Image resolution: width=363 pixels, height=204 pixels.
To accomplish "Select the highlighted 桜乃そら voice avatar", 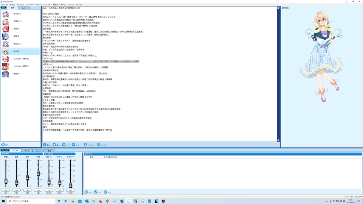I will (x=6, y=51).
